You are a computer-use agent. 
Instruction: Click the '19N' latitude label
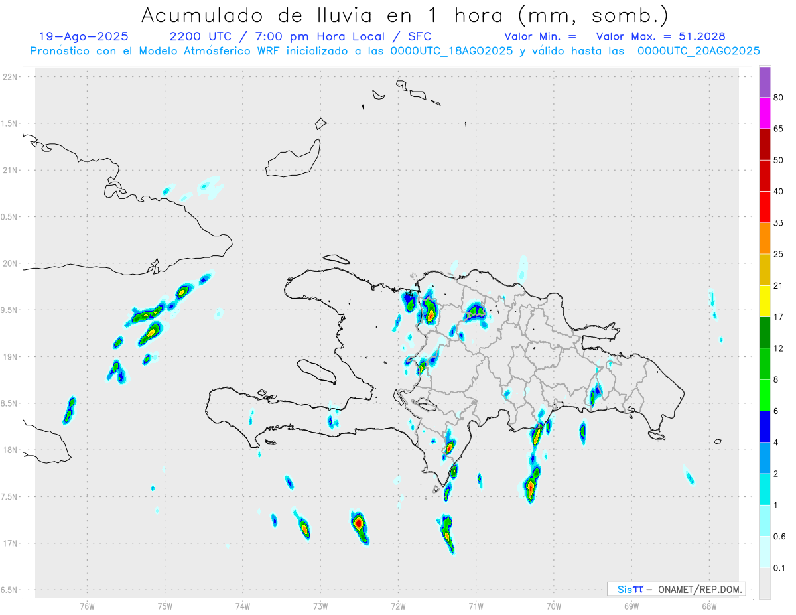11,356
